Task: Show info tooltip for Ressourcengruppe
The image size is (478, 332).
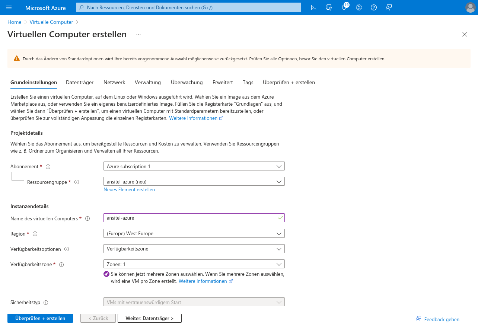Action: [x=77, y=182]
